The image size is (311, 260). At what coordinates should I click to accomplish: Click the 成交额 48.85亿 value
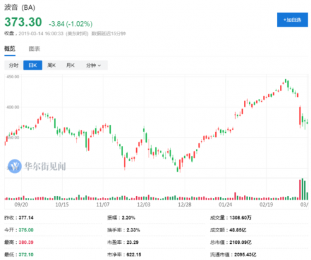[238, 230]
